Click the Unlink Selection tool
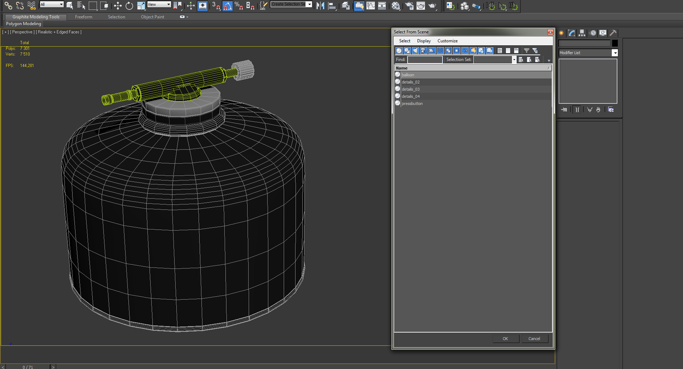The image size is (683, 369). point(20,6)
